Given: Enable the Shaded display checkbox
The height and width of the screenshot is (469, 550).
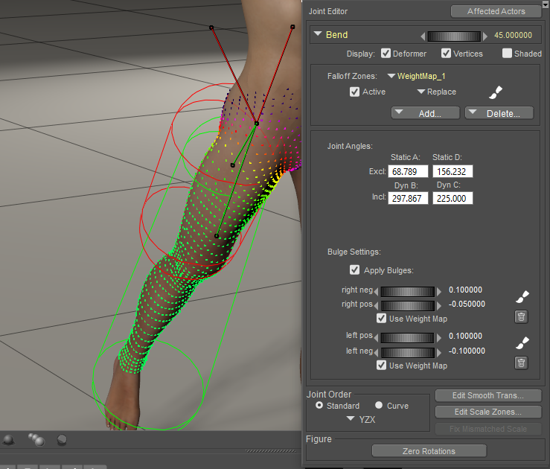Looking at the screenshot, I should pos(507,54).
